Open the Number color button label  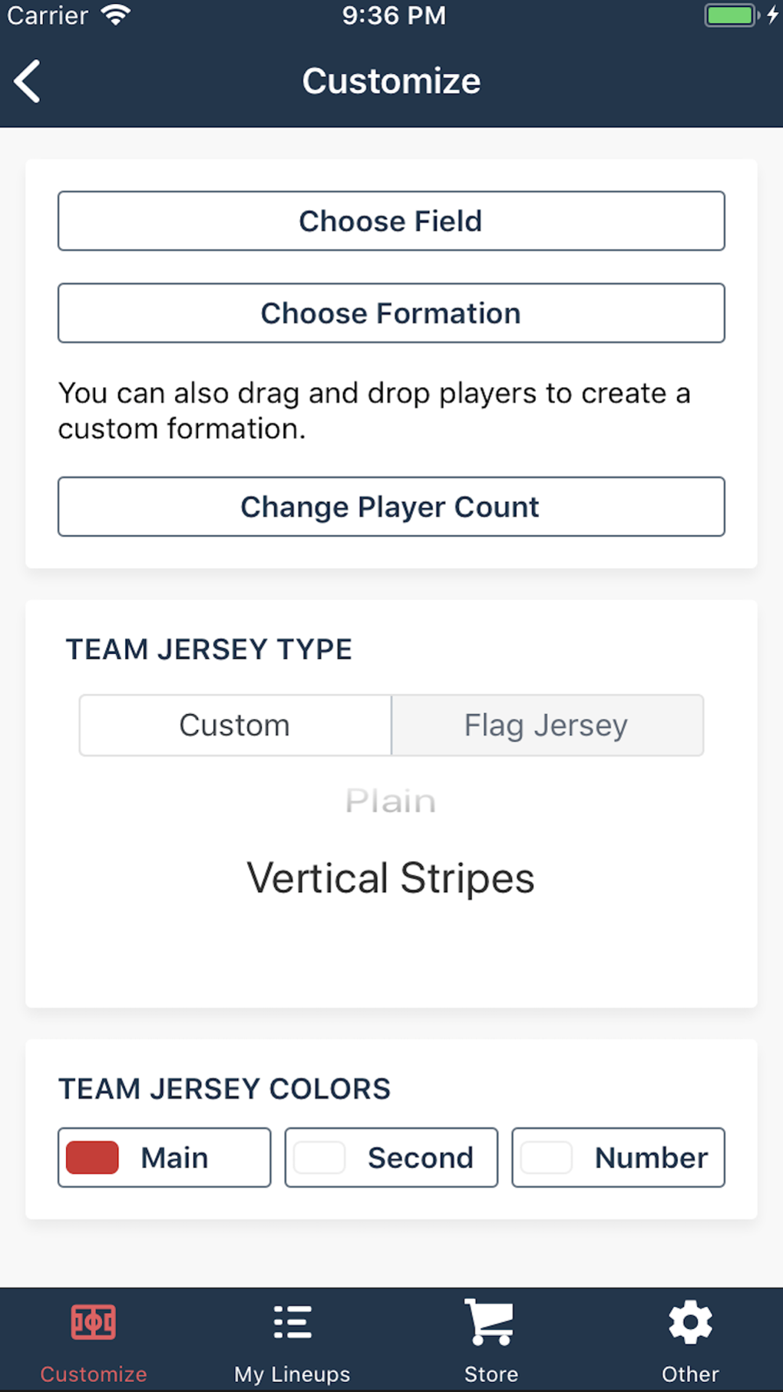(651, 1158)
